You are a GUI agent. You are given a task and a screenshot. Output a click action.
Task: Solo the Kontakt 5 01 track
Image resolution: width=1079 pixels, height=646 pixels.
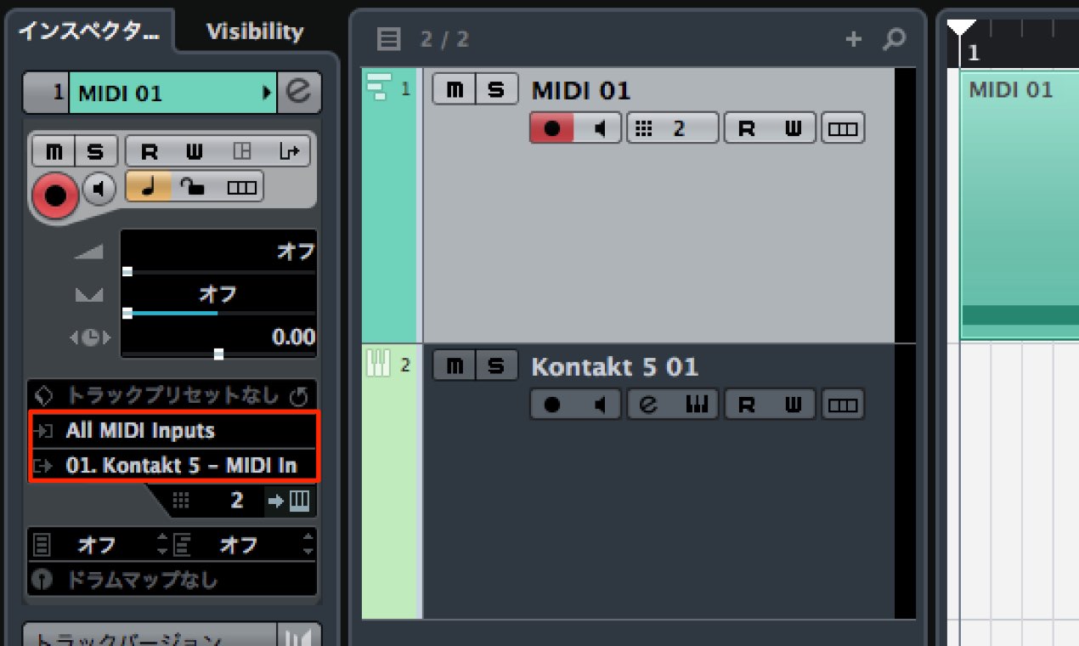pos(496,366)
